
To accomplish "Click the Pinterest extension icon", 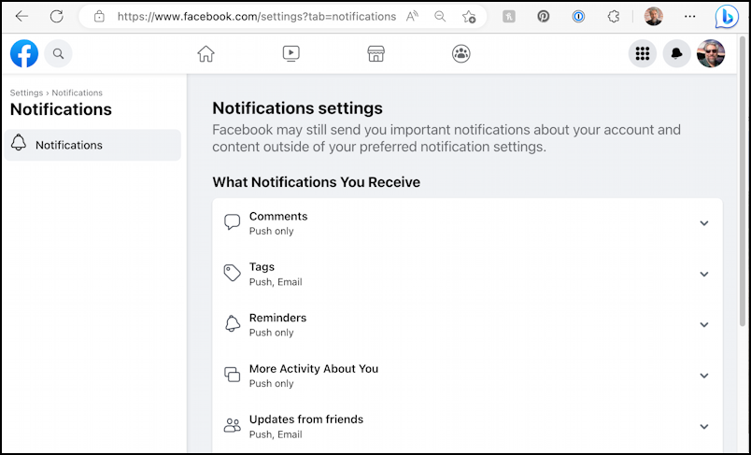I will point(543,17).
